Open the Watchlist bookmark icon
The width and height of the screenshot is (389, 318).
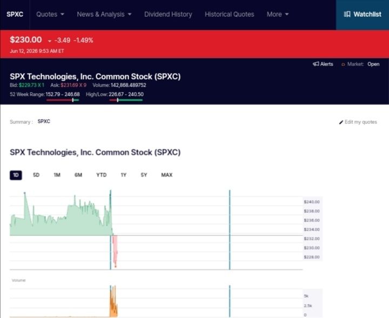click(x=347, y=15)
